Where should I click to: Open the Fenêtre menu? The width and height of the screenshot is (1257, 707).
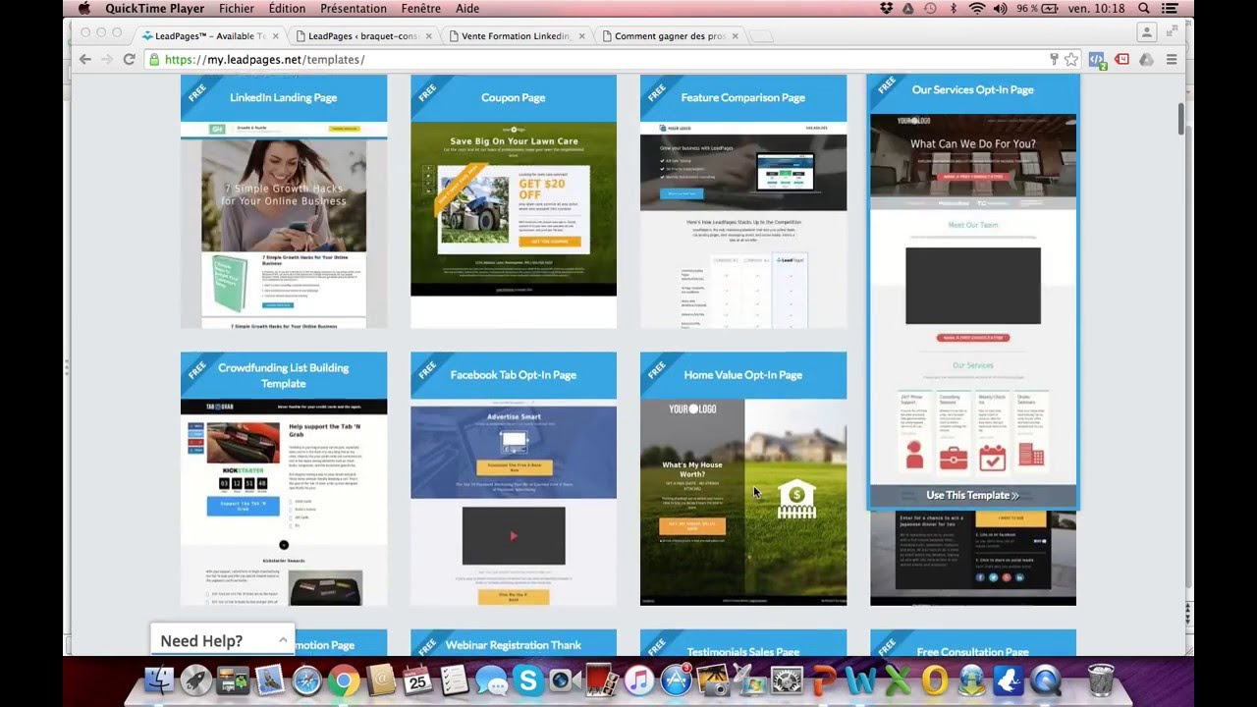(x=421, y=8)
